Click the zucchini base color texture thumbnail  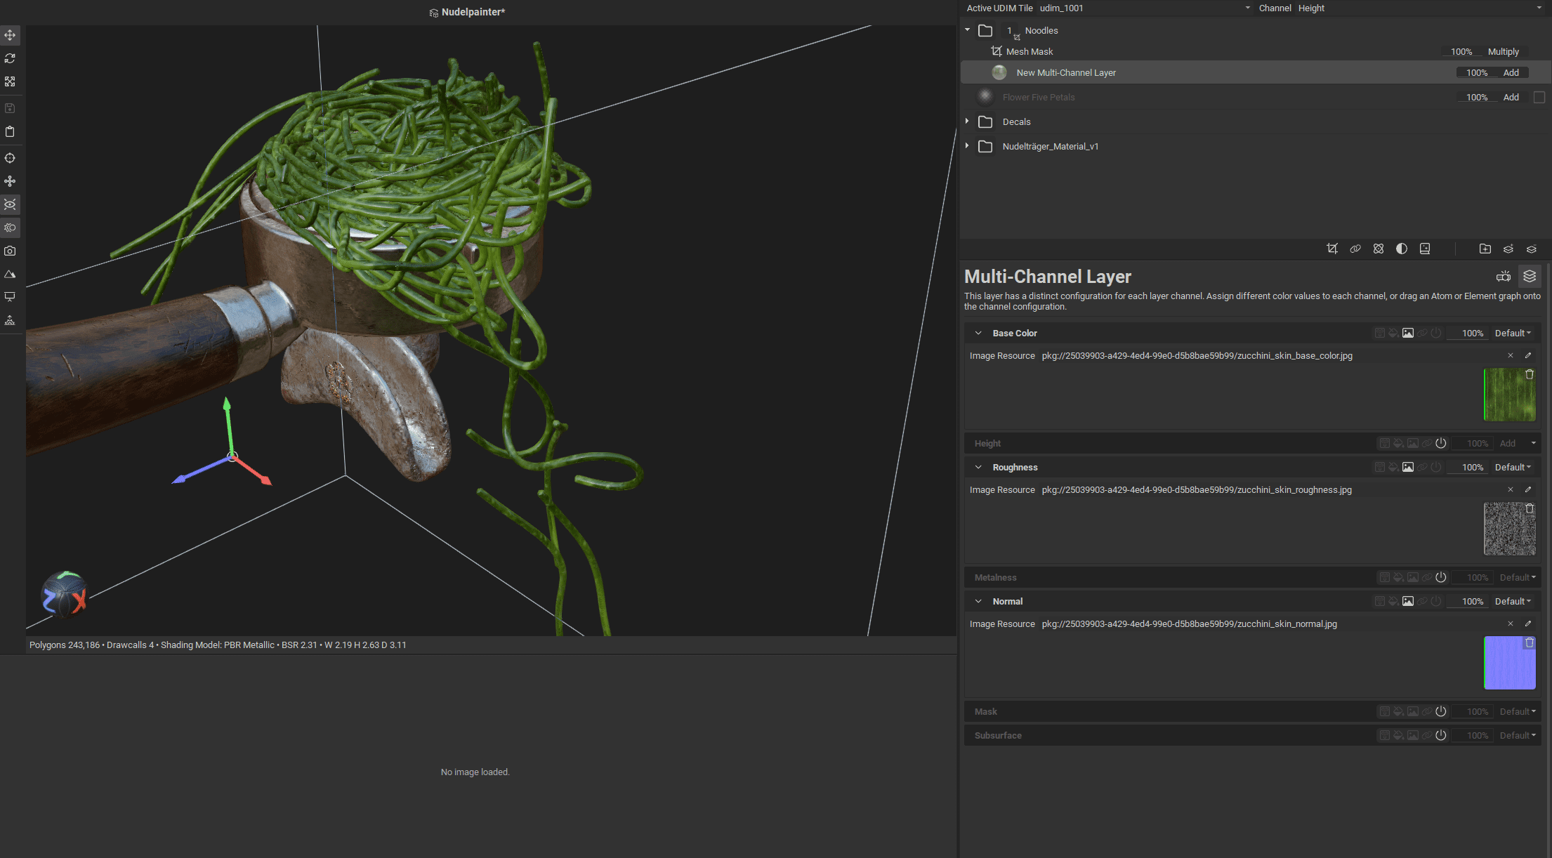1509,395
